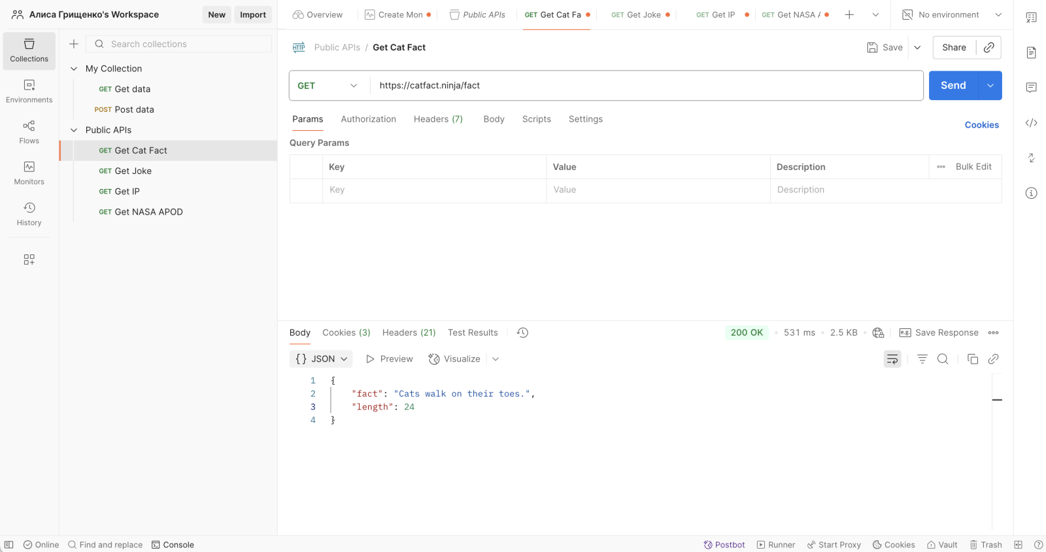The image size is (1046, 552).
Task: Open the Test Results tab
Action: pyautogui.click(x=473, y=332)
